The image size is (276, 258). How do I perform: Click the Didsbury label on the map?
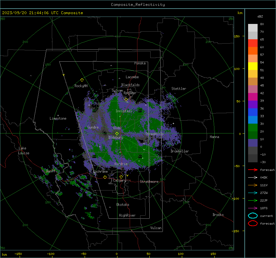pyautogui.click(x=116, y=137)
